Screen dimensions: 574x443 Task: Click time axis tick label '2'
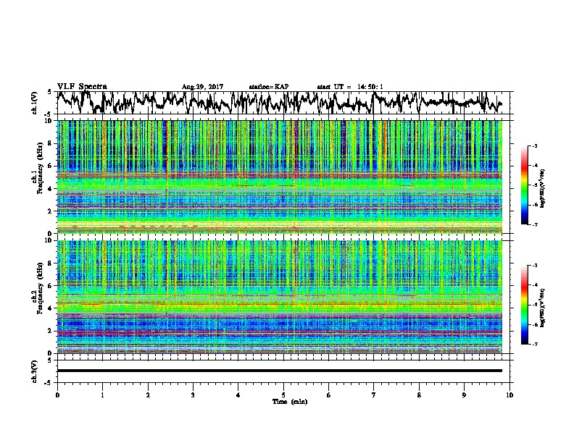pos(148,395)
